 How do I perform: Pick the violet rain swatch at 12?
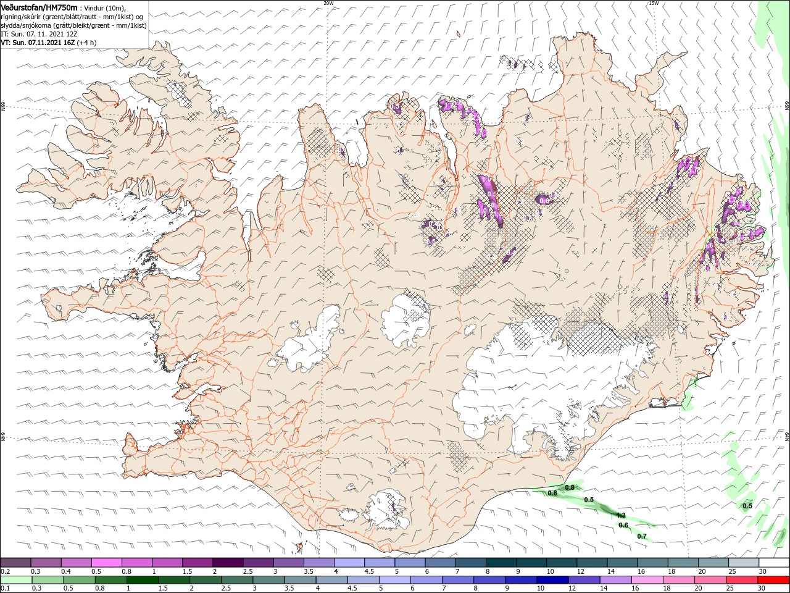coord(584,580)
